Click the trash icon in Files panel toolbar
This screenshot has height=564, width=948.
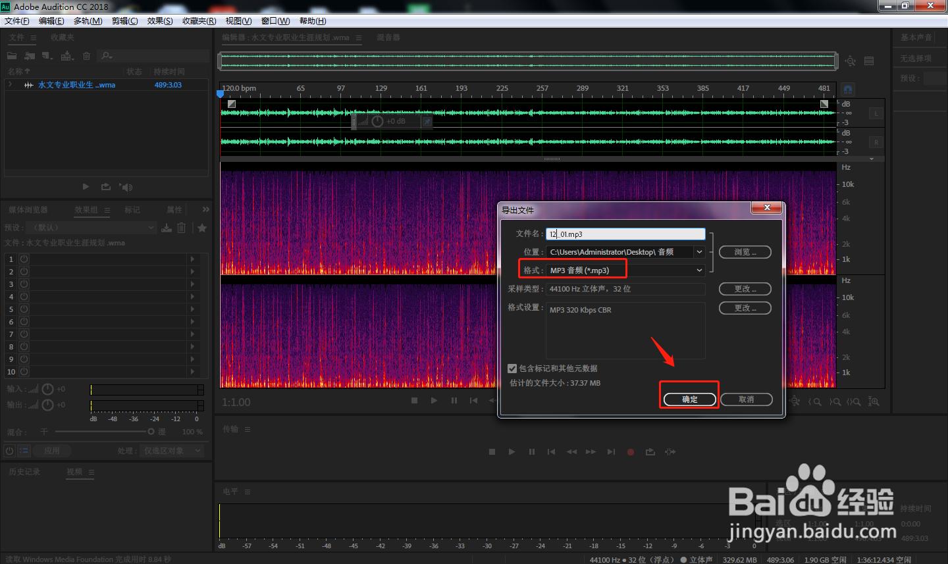pyautogui.click(x=86, y=56)
